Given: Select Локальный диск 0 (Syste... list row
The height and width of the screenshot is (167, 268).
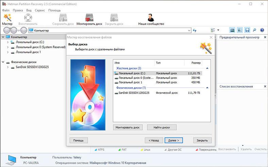Looking at the screenshot, I should click(x=158, y=78).
